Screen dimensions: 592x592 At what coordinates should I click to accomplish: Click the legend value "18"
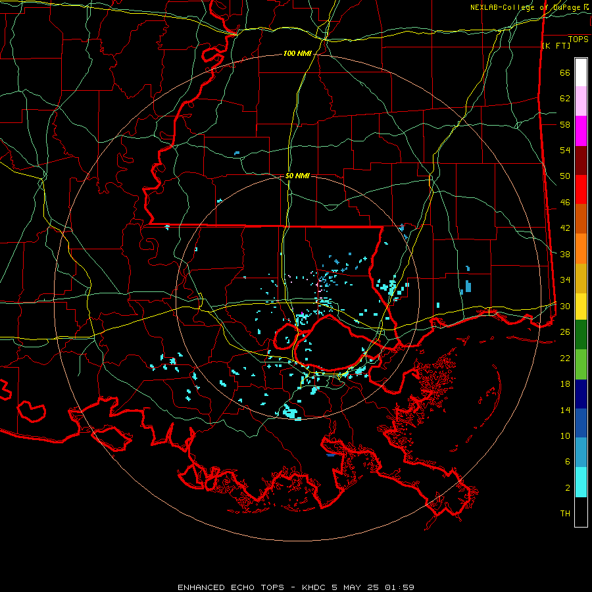pyautogui.click(x=565, y=384)
